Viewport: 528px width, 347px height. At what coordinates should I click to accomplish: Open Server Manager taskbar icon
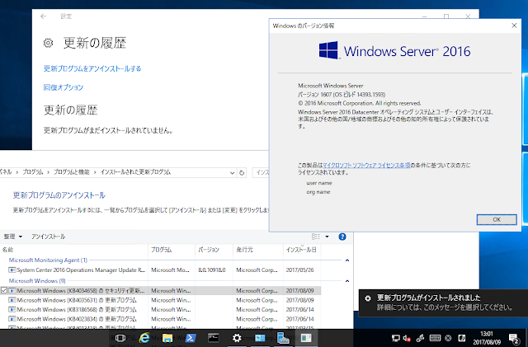point(283,338)
